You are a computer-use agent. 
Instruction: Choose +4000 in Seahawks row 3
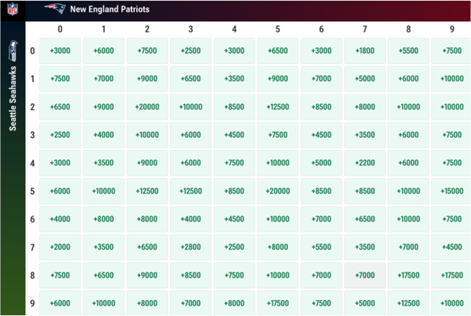click(x=103, y=135)
